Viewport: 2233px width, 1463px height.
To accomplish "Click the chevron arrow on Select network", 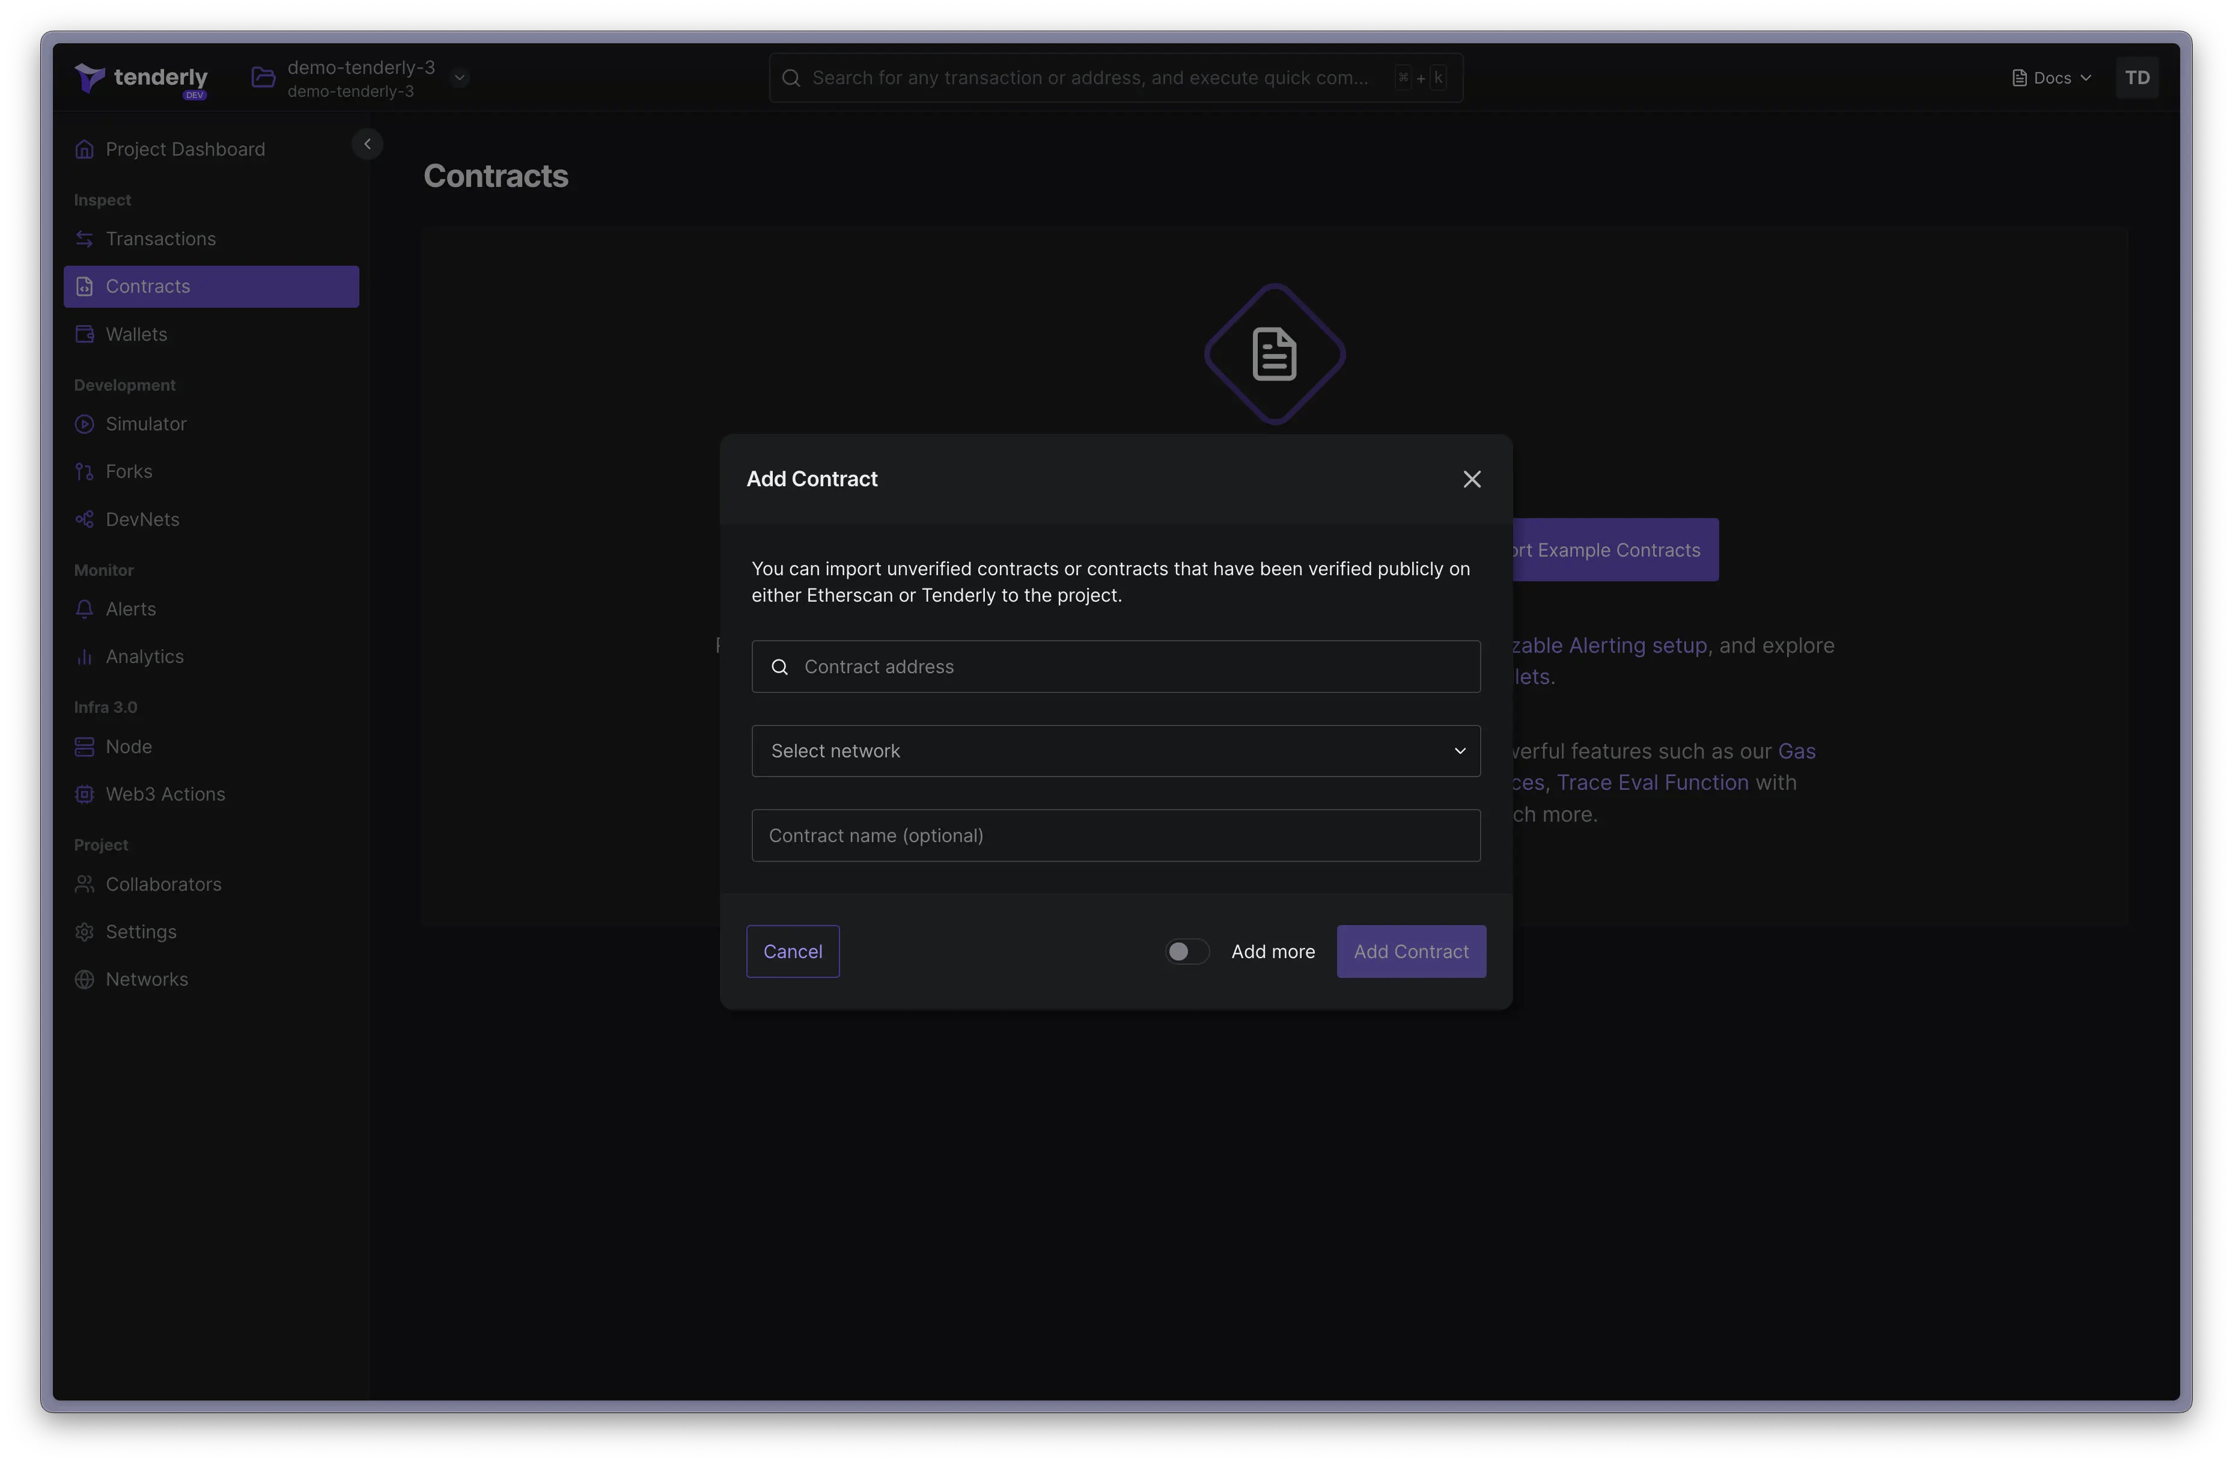I will tap(1459, 750).
